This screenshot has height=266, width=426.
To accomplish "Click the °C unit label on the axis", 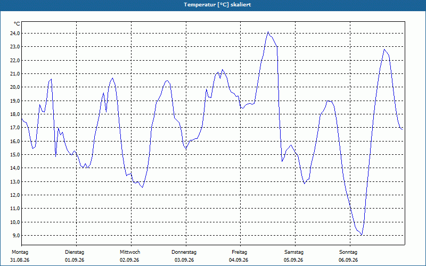I will click(17, 24).
